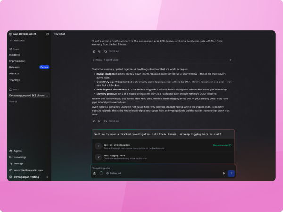This screenshot has height=212, width=283.
Task: Click the Chats section header
Action: 14,90
